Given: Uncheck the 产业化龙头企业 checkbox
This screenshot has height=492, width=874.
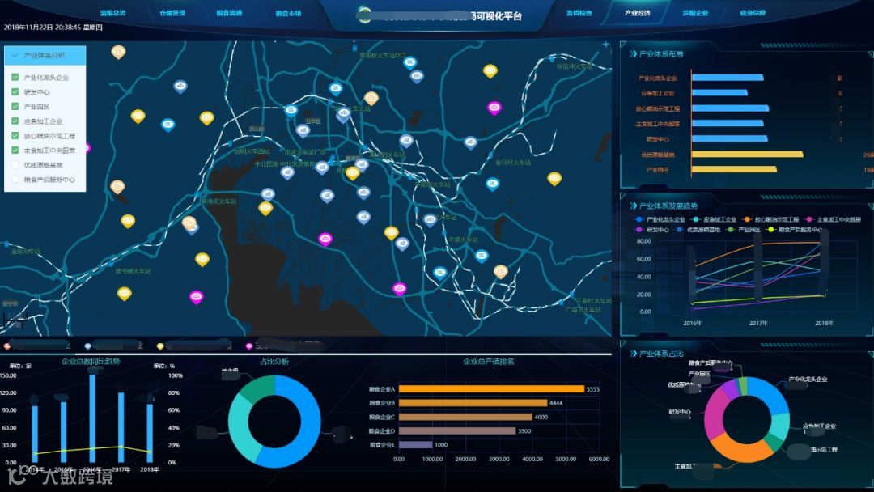Looking at the screenshot, I should [x=15, y=78].
